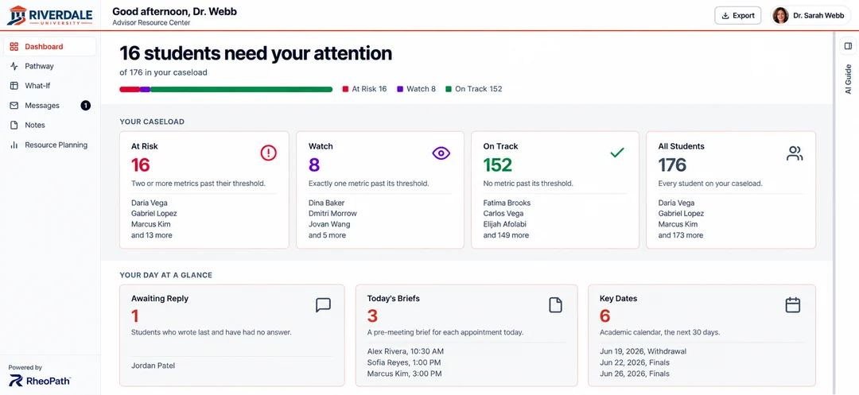Viewport: 859px width, 395px height.
Task: Open the Sofia Reyes, 1:00 PM brief
Action: (x=404, y=362)
